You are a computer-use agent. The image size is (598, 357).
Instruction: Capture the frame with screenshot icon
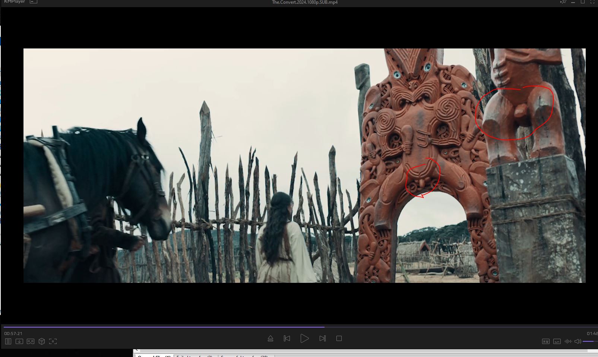click(53, 341)
